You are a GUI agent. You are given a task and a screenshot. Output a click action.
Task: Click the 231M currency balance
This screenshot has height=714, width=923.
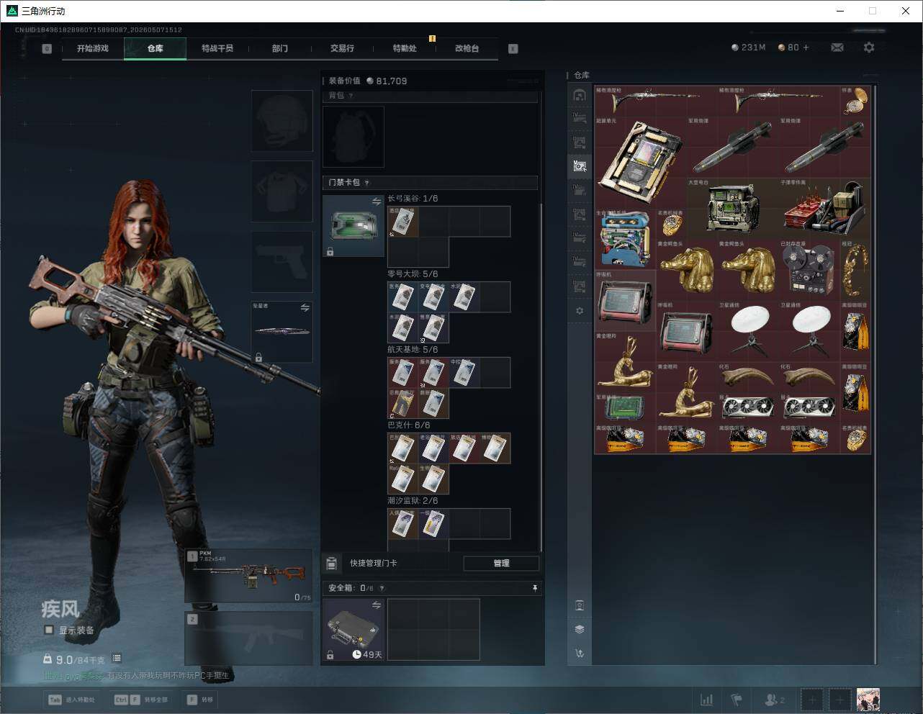[749, 48]
